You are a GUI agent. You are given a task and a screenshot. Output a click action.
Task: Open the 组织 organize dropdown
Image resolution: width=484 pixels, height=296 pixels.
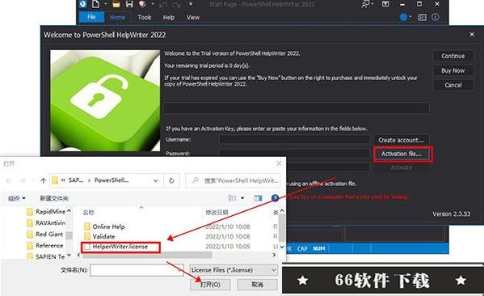click(16, 198)
